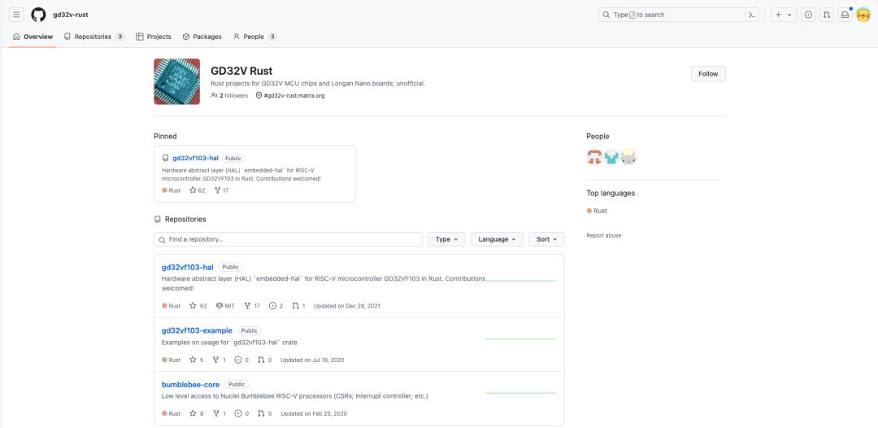The image size is (878, 428).
Task: Open the Sort dropdown
Action: tap(546, 239)
